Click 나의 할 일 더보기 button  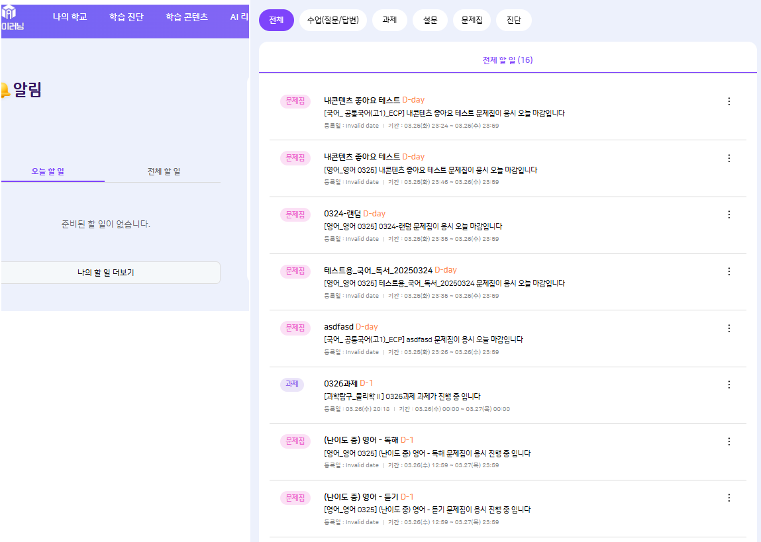point(106,272)
